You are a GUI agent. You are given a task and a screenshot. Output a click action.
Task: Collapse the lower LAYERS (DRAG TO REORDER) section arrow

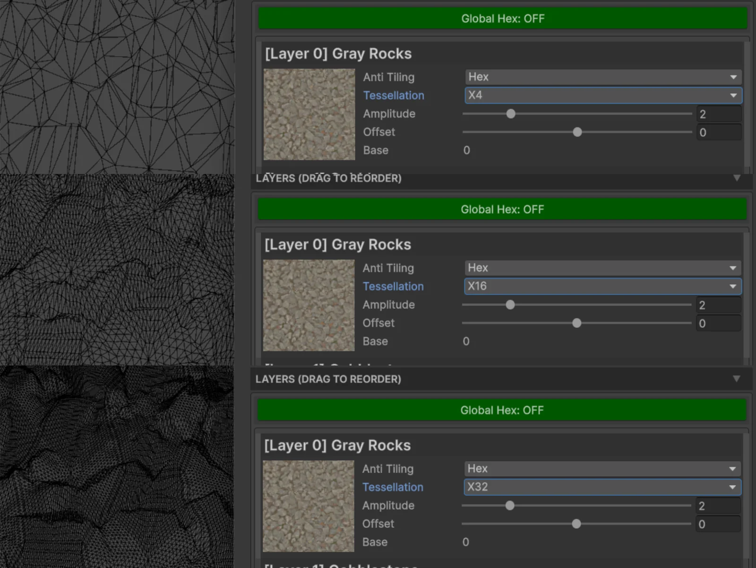(x=736, y=379)
